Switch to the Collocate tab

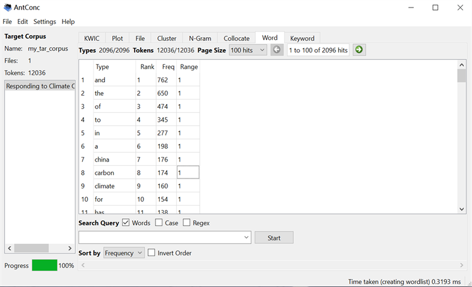click(236, 38)
